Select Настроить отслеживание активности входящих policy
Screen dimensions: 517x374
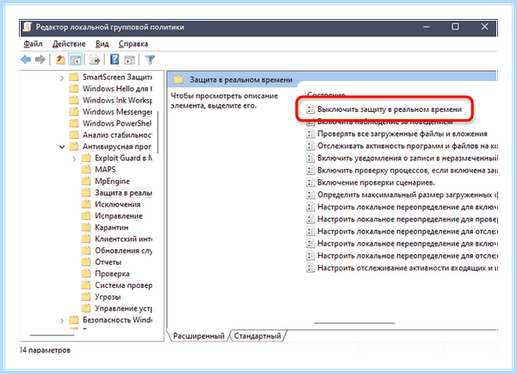(x=408, y=268)
